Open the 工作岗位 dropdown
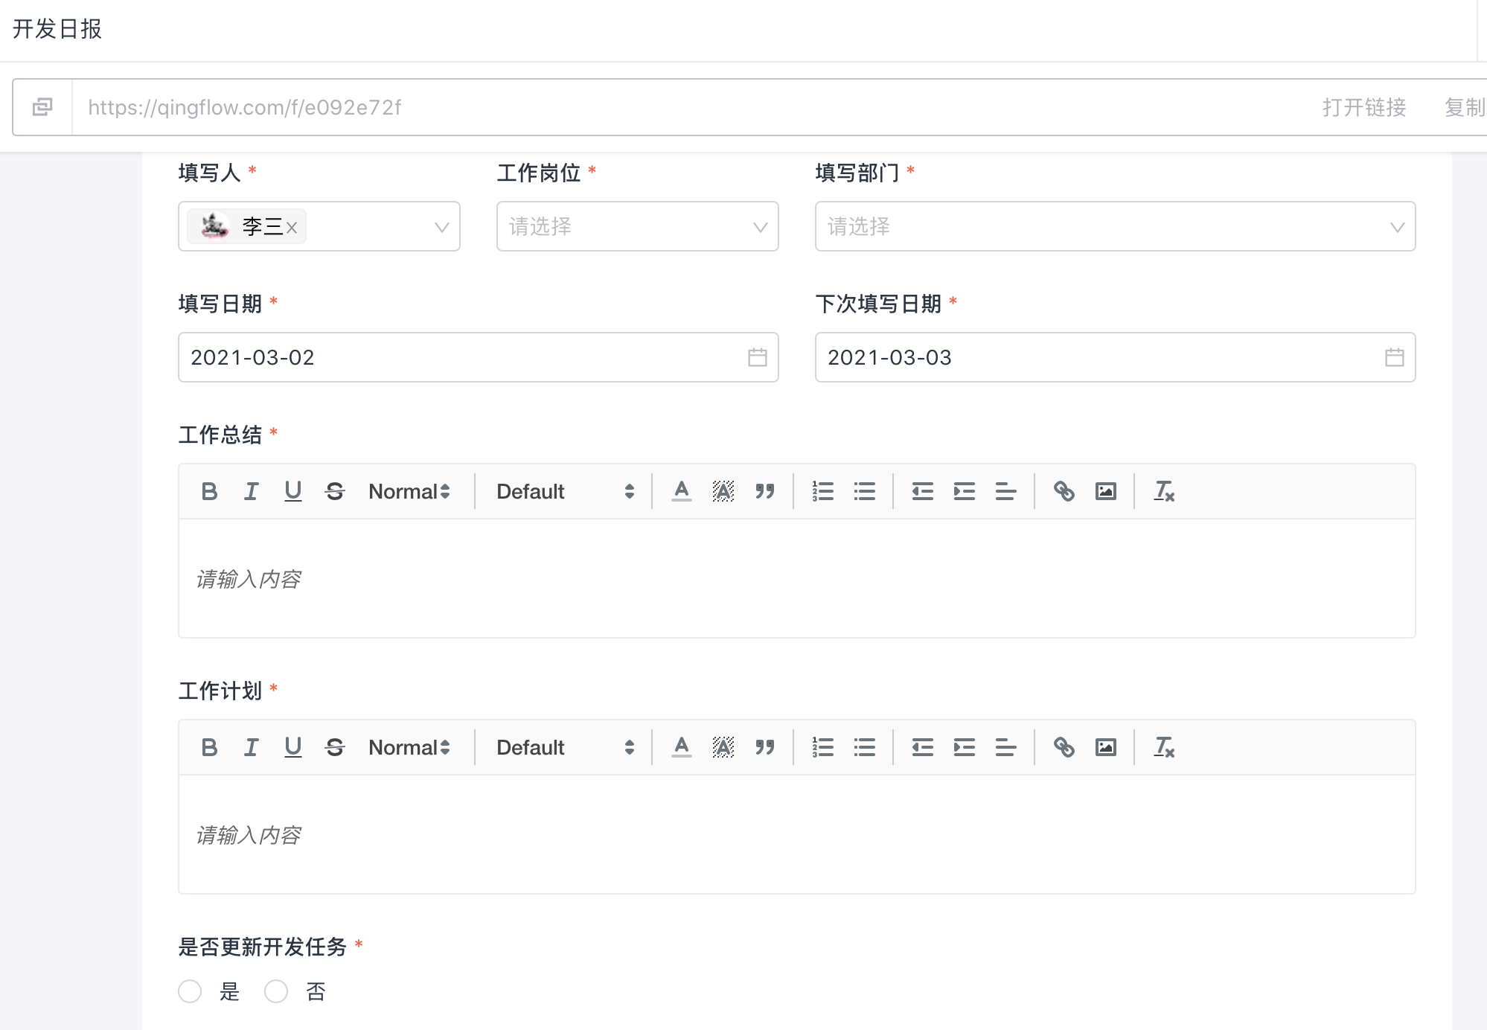 click(x=638, y=226)
